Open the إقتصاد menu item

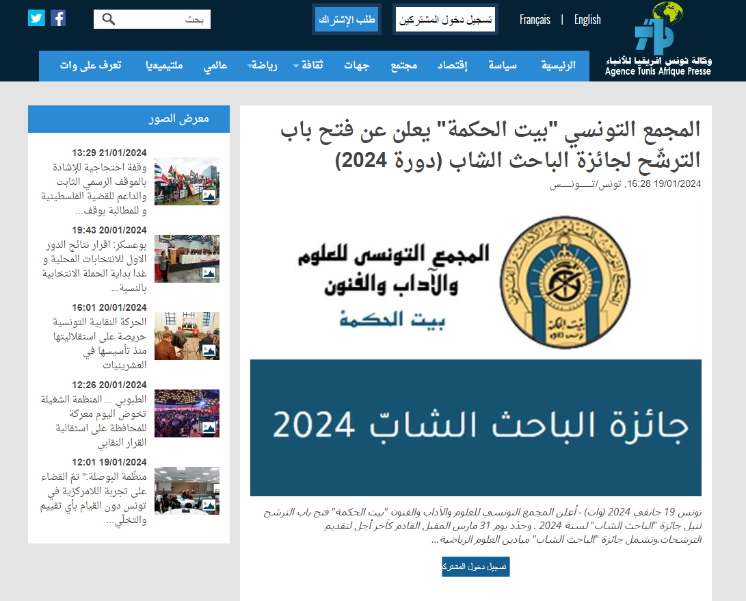coord(452,66)
